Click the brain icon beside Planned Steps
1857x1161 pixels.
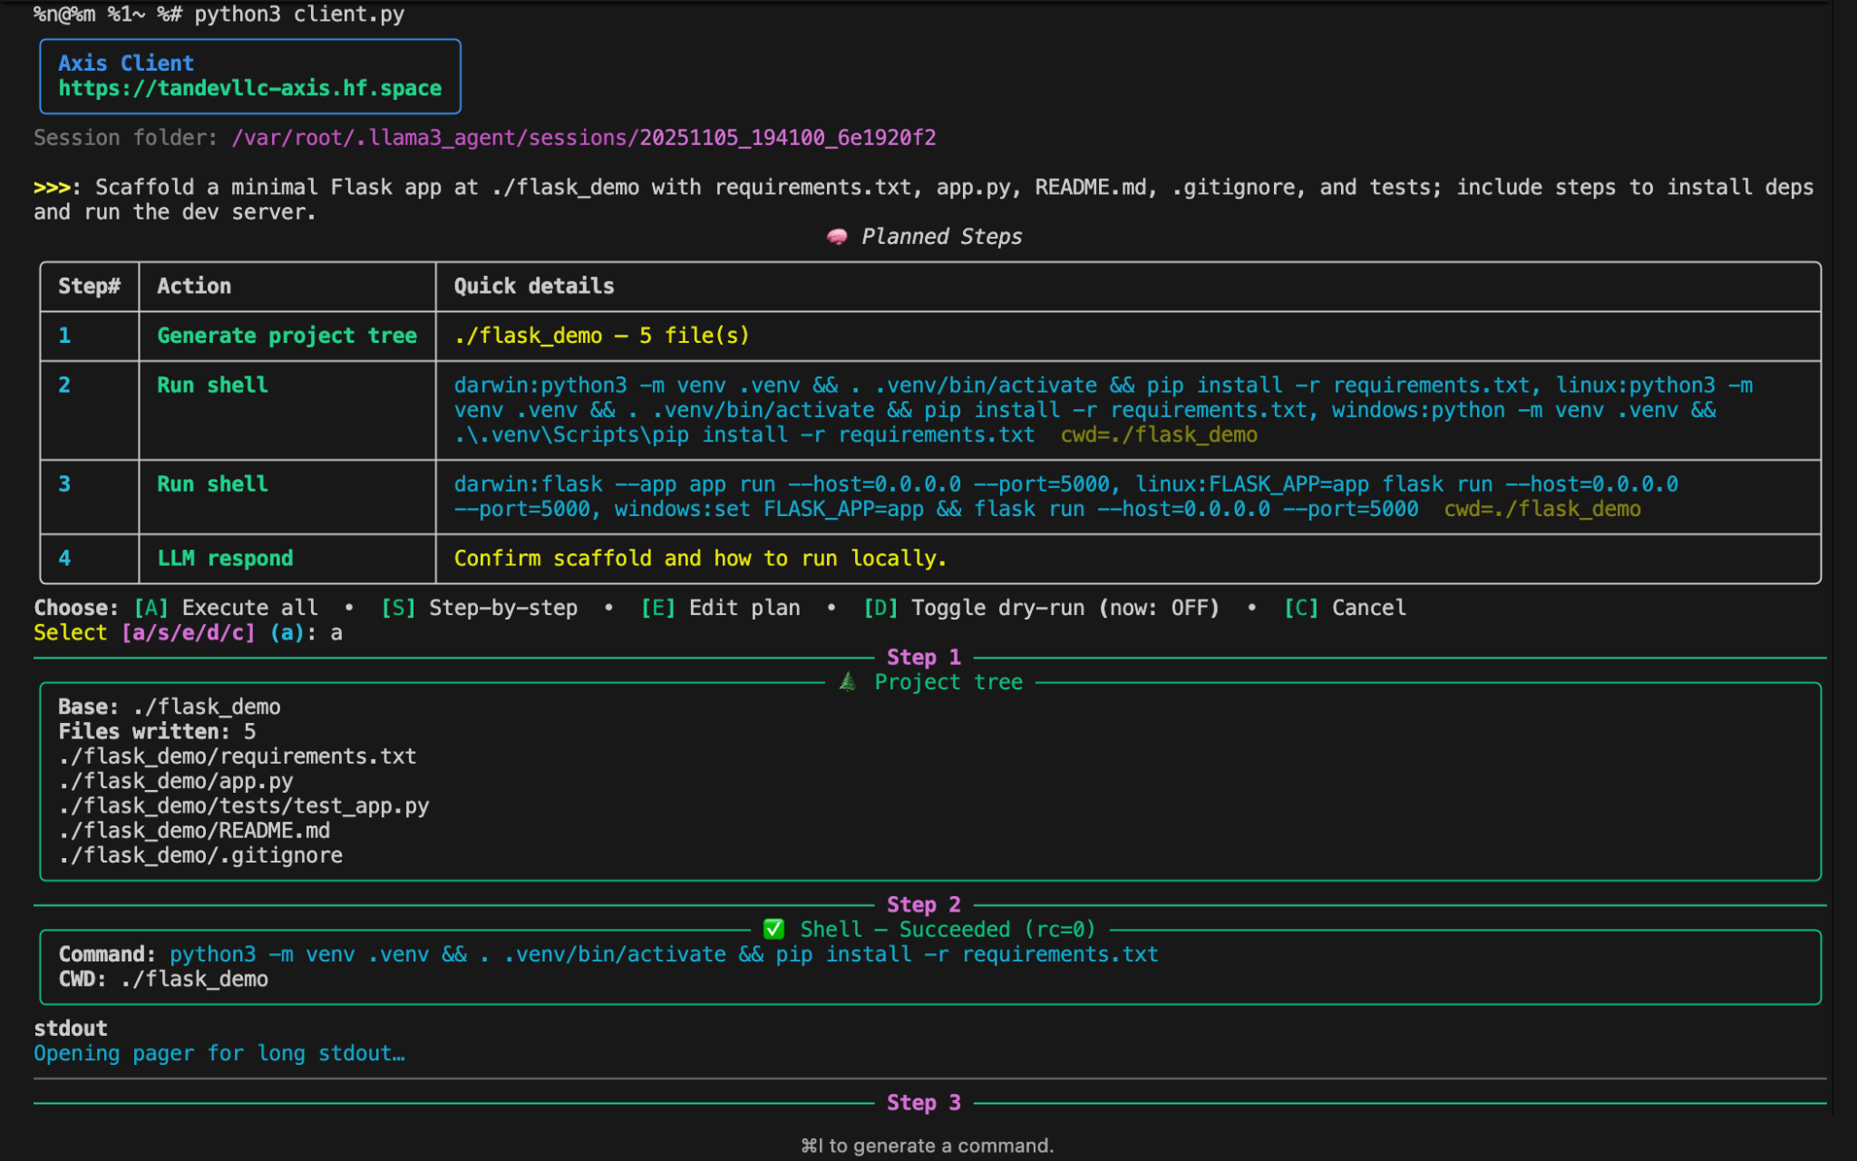(839, 237)
